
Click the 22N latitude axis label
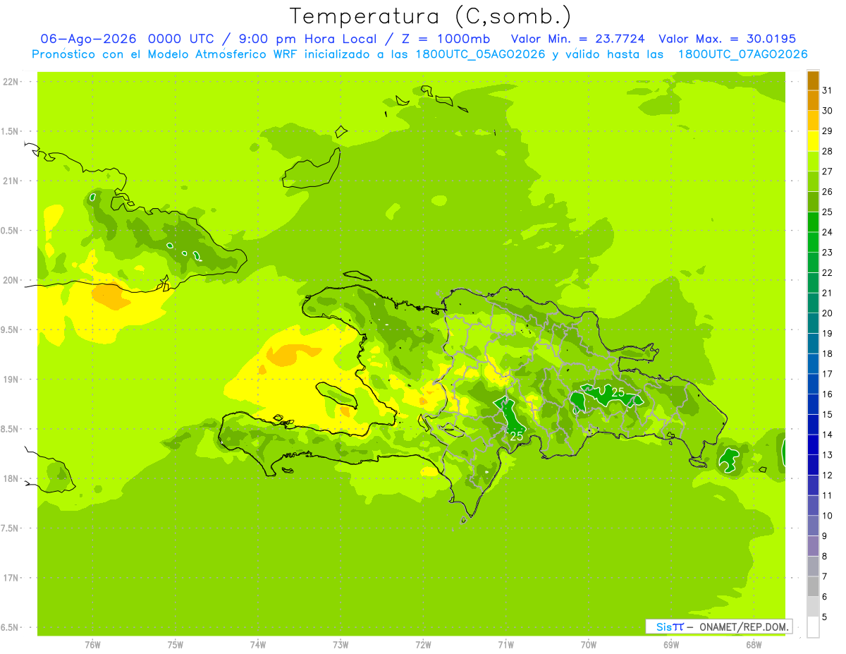point(11,82)
